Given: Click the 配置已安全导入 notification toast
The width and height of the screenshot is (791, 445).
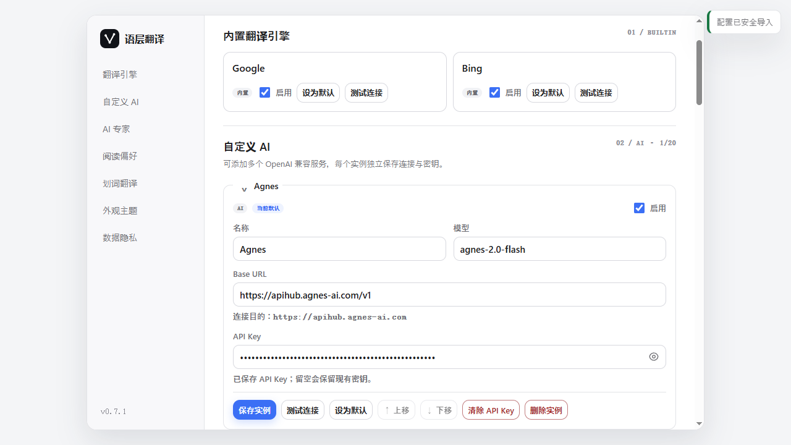Looking at the screenshot, I should pyautogui.click(x=744, y=22).
